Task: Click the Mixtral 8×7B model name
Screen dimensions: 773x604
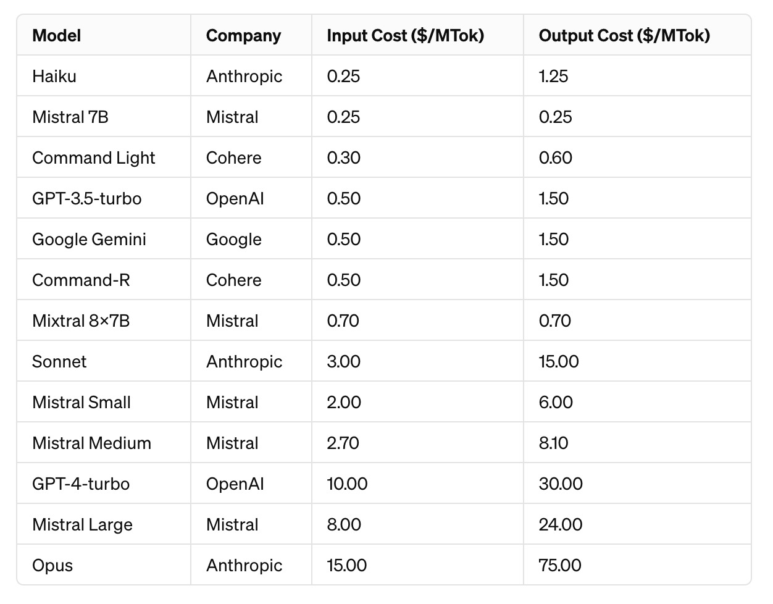Action: click(x=81, y=321)
